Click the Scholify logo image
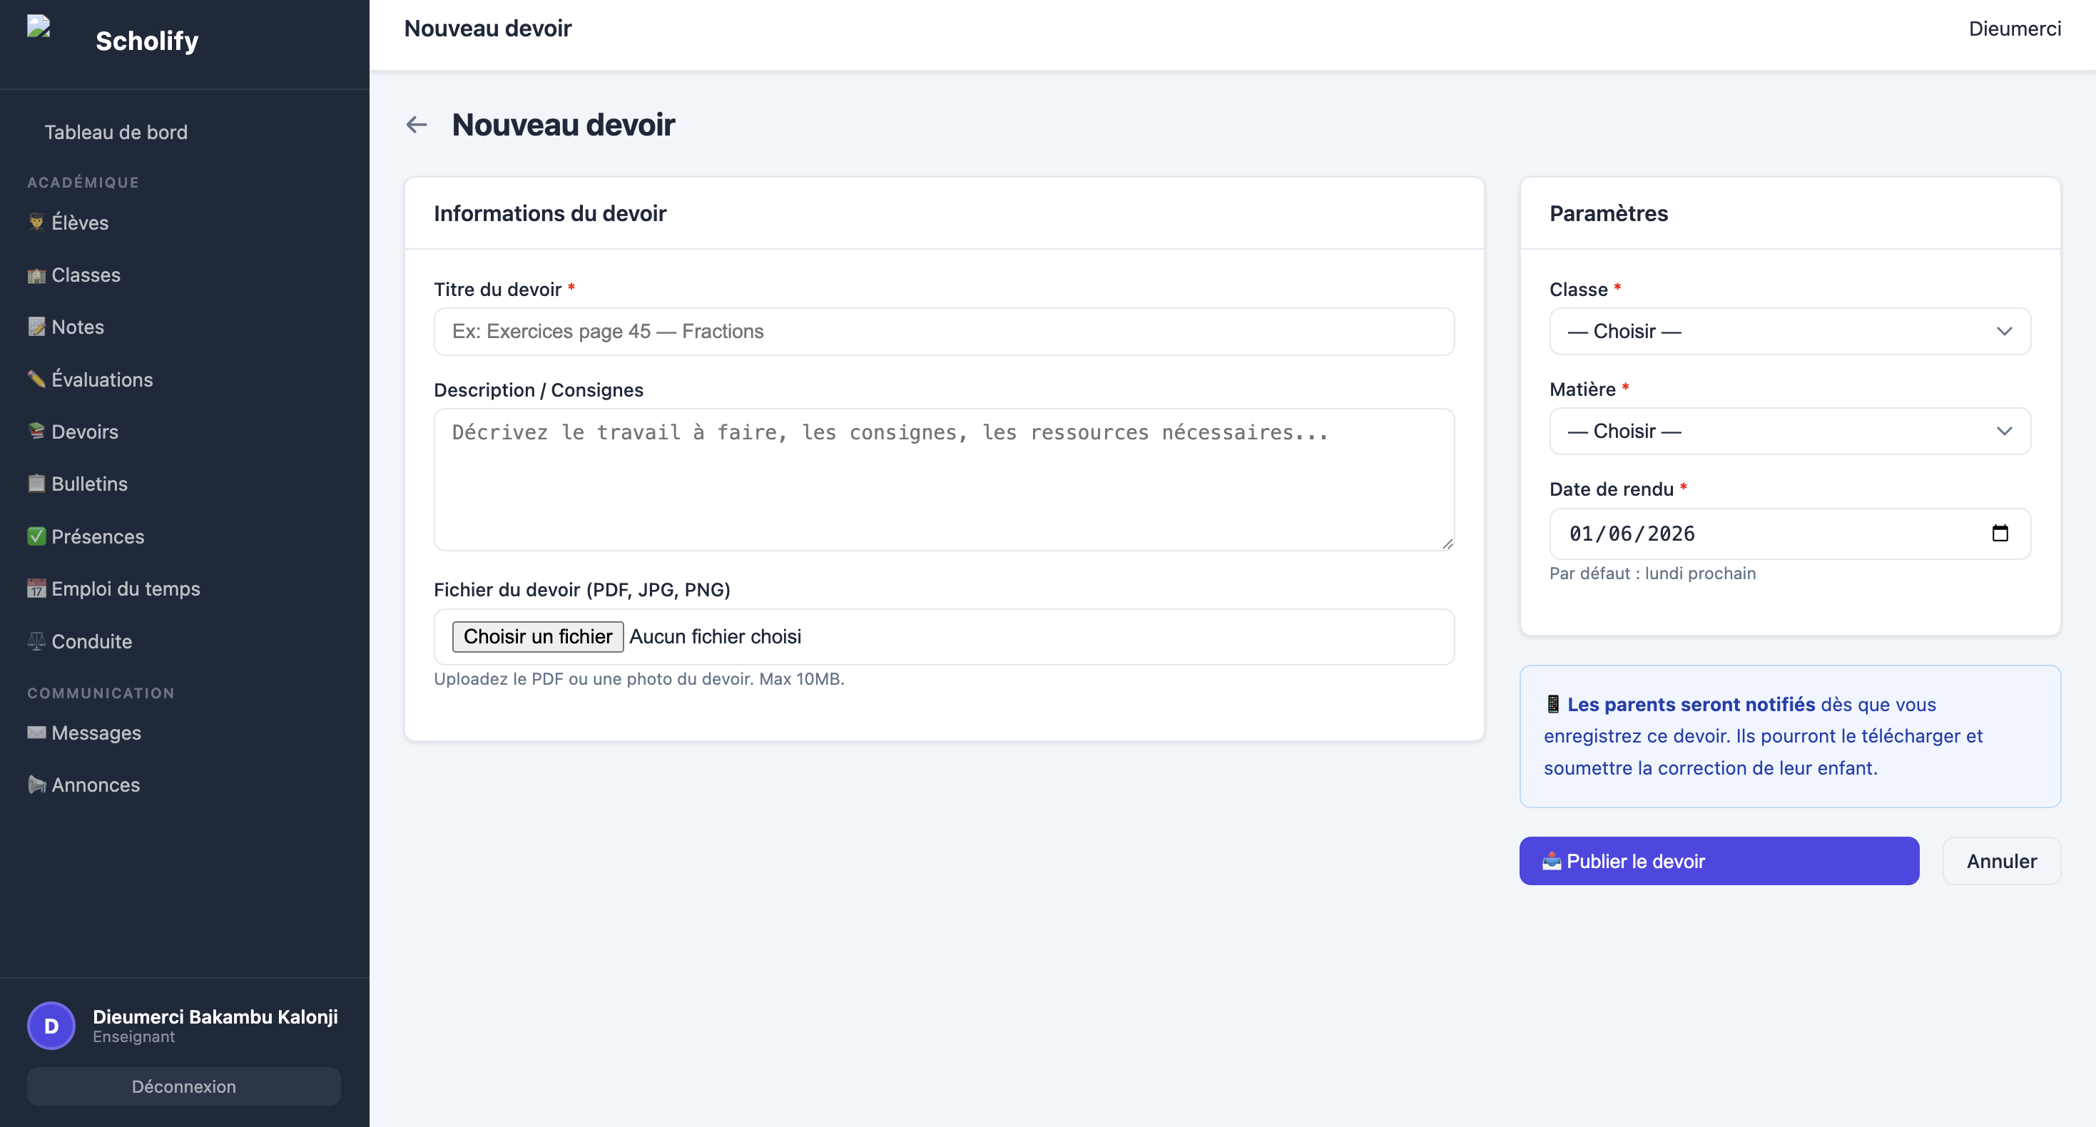The image size is (2096, 1127). pos(39,27)
